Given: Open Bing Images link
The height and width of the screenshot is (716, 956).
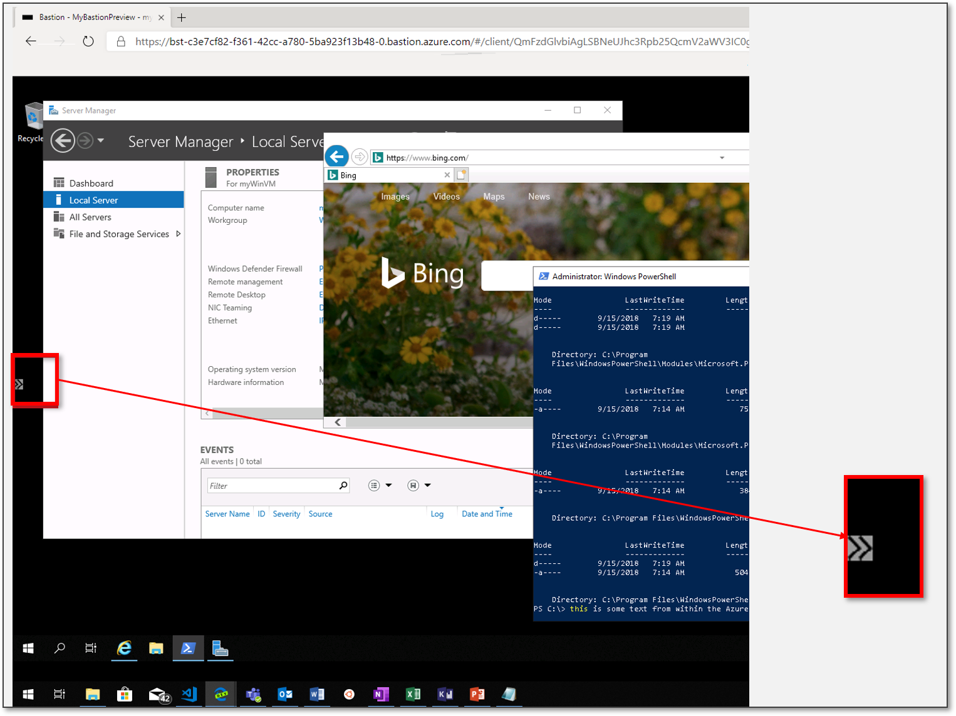Looking at the screenshot, I should pos(395,197).
